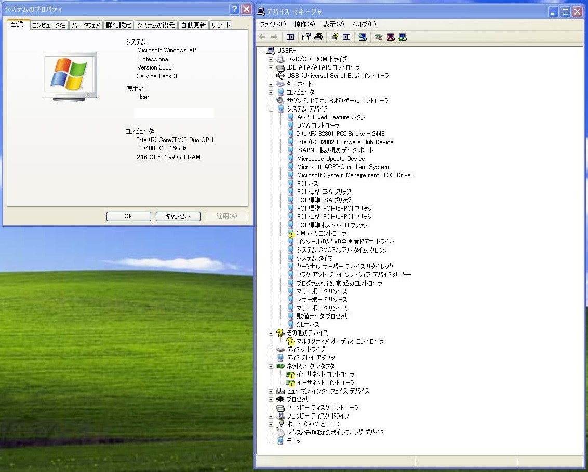Switch to the 詳細設定 tab
The height and width of the screenshot is (472, 588).
point(118,25)
